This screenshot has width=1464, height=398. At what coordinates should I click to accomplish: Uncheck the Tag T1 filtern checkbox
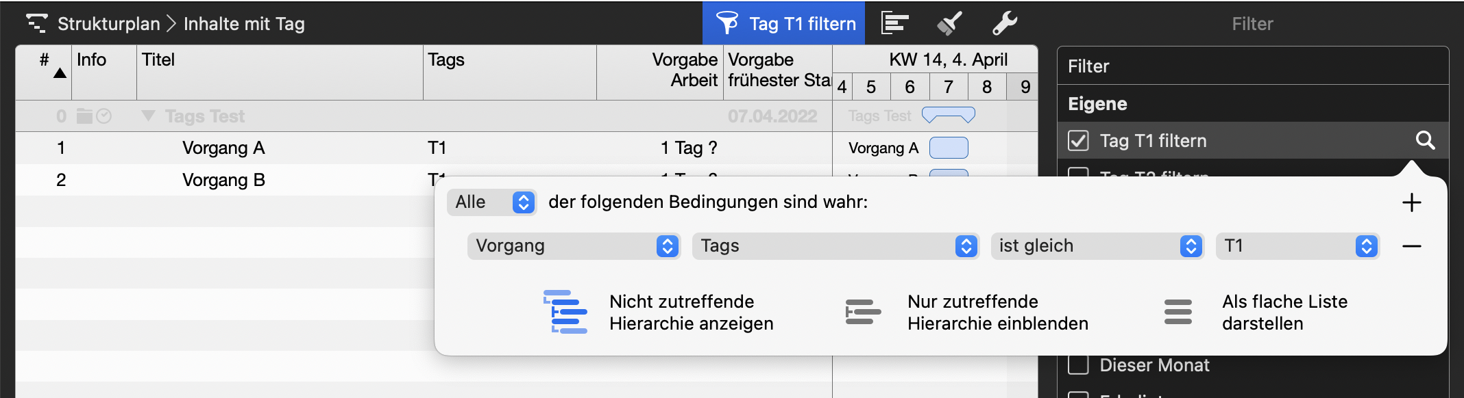[x=1078, y=141]
